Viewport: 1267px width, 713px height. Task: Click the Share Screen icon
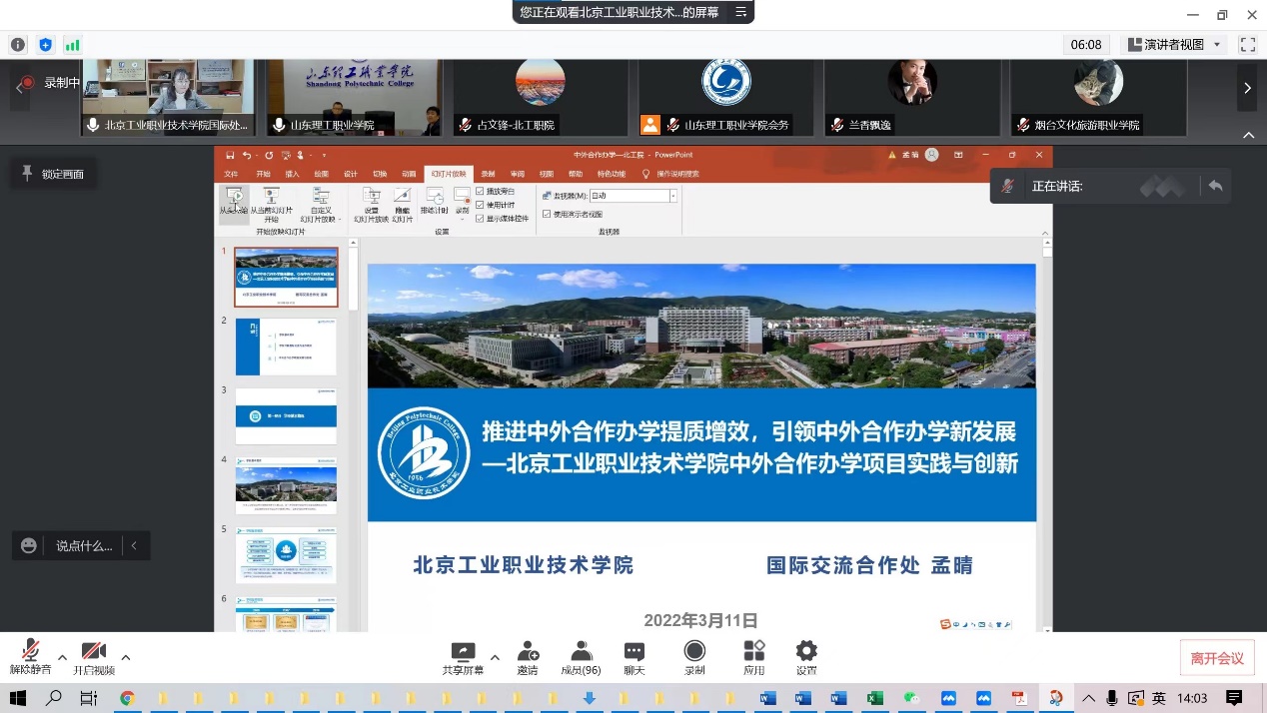463,652
